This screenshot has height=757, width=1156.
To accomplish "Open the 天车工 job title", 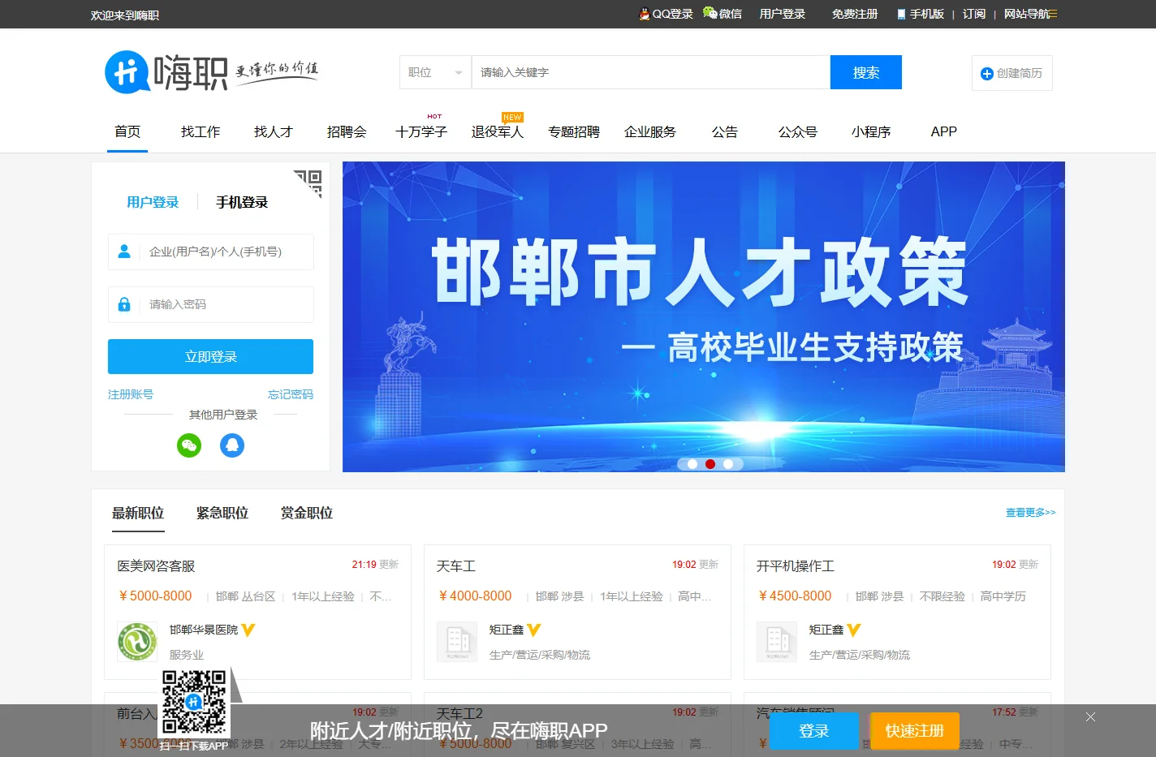I will tap(456, 566).
